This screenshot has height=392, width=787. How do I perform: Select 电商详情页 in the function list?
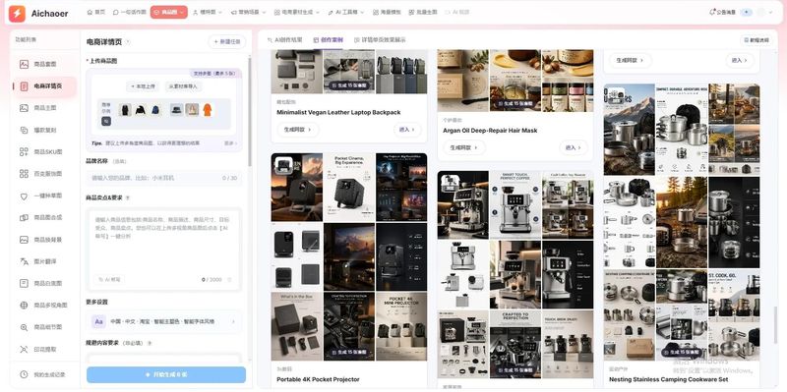coord(44,86)
